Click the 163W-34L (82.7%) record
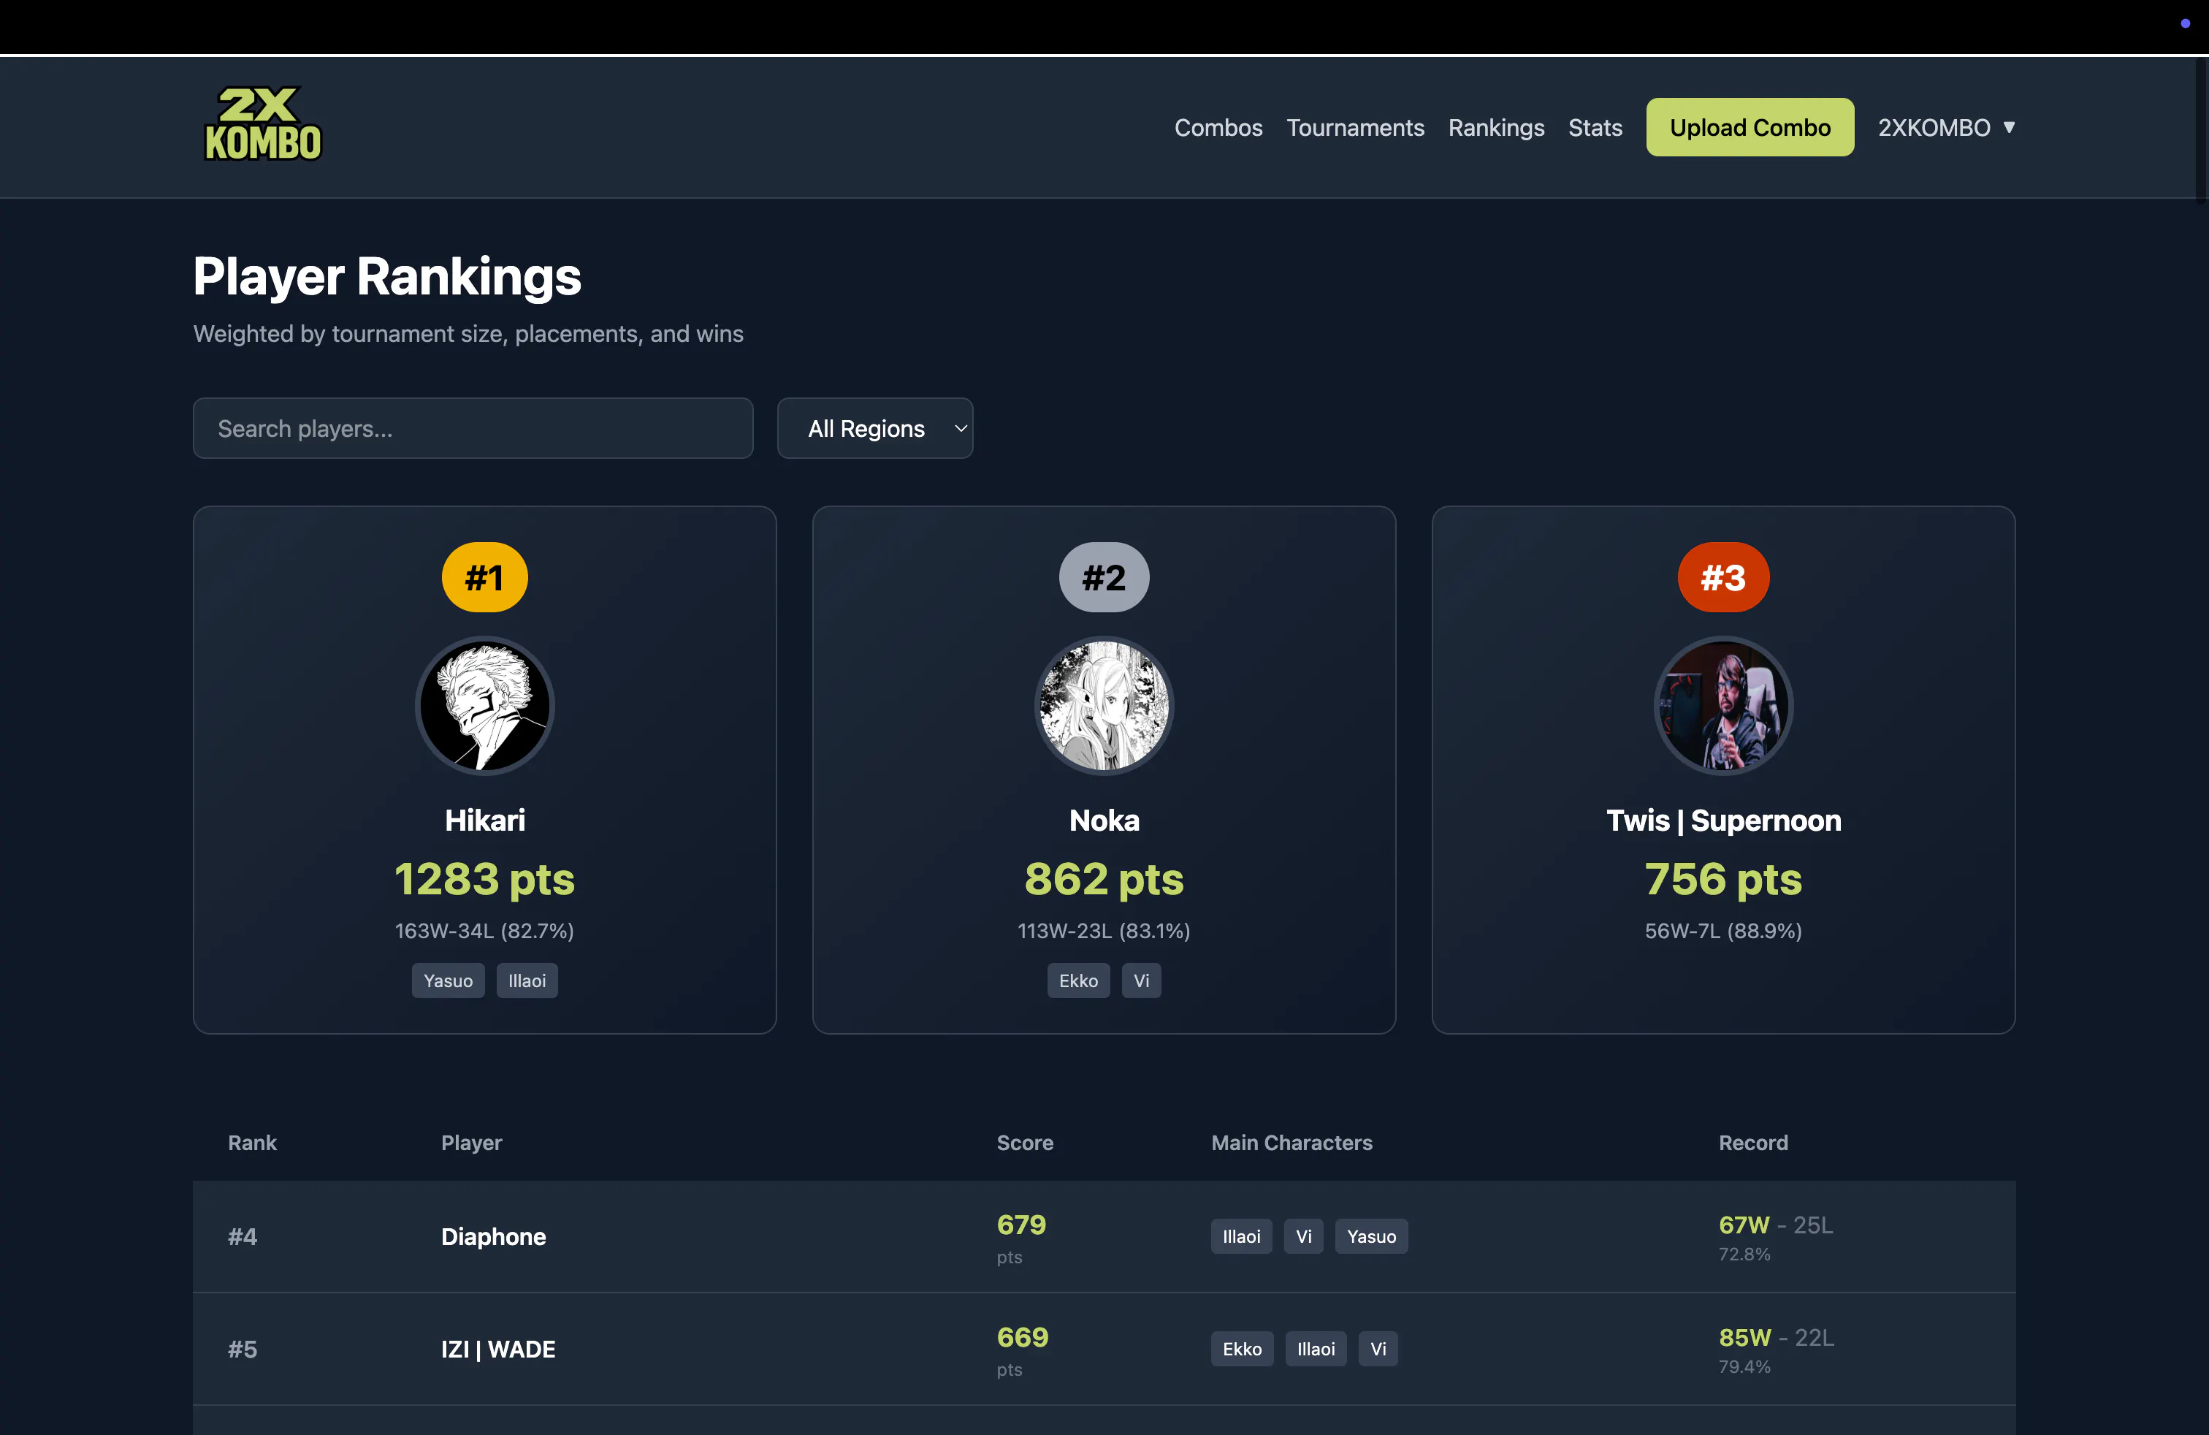This screenshot has width=2209, height=1435. 484,930
